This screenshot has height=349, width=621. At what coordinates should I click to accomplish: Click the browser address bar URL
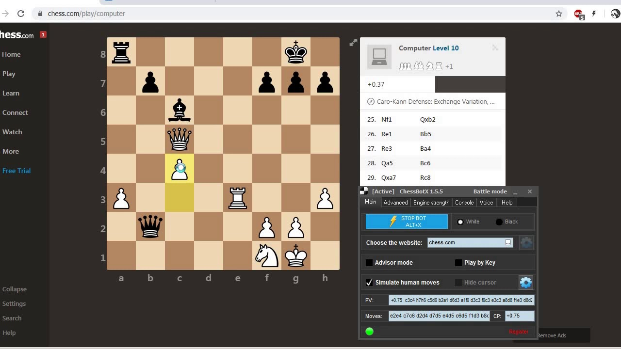click(86, 14)
